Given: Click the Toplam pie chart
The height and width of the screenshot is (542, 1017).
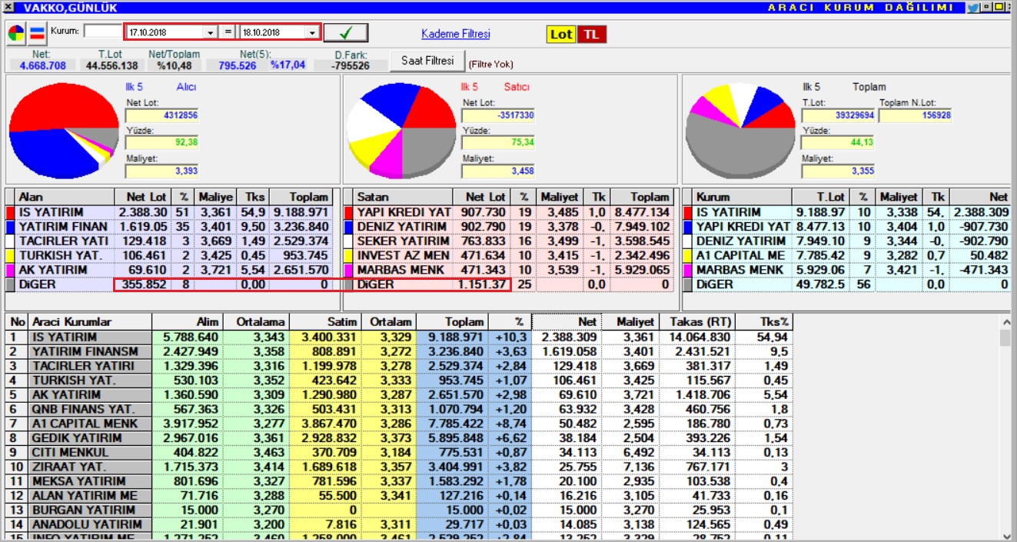Looking at the screenshot, I should point(740,131).
